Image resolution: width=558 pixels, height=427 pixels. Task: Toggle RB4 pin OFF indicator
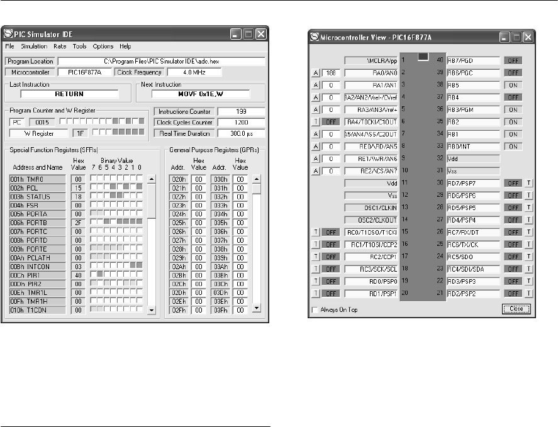[513, 97]
